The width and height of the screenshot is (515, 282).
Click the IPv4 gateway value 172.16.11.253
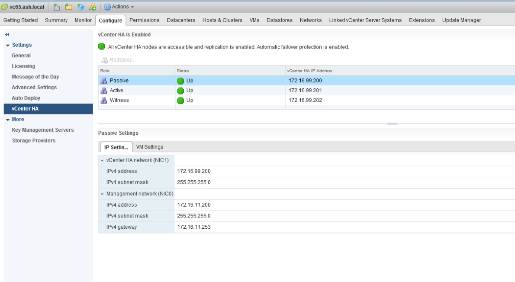pos(194,227)
